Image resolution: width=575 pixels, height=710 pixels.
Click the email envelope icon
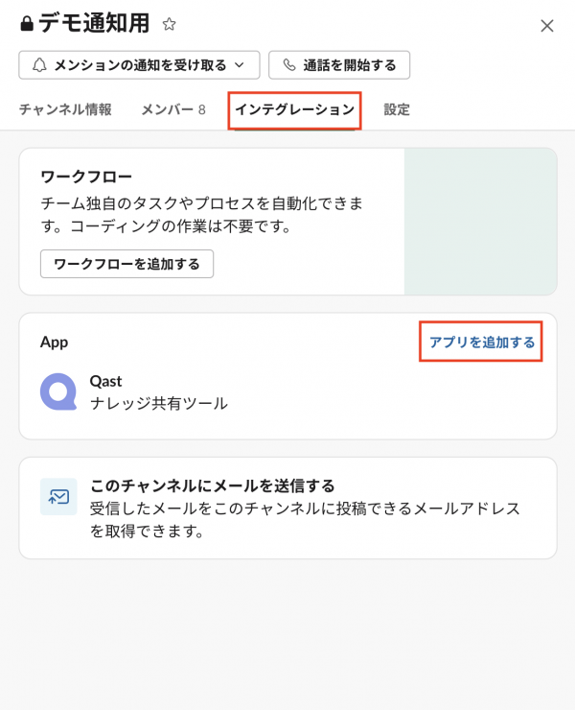point(58,497)
